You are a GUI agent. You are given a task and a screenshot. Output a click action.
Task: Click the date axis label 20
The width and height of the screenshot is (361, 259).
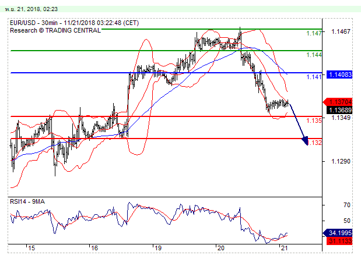tap(220, 248)
